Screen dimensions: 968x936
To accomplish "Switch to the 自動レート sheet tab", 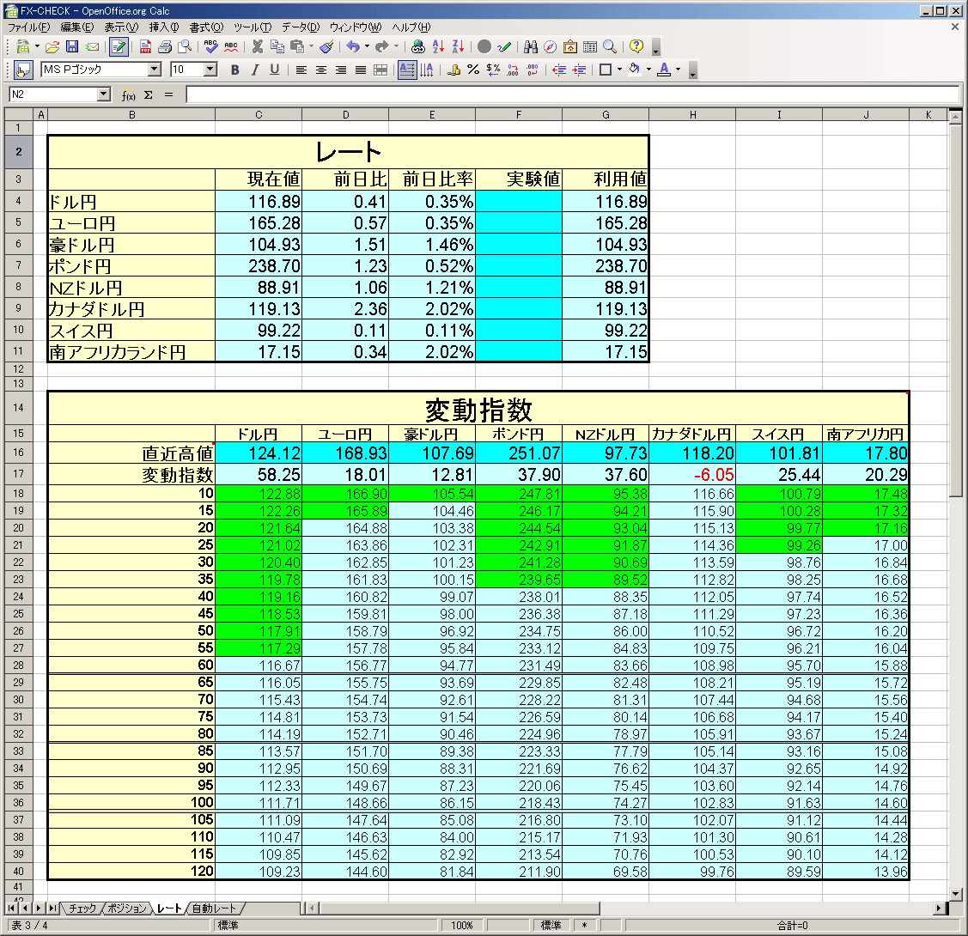I will click(x=215, y=909).
